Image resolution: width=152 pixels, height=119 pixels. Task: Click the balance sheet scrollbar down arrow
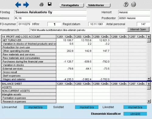tap(149, 101)
